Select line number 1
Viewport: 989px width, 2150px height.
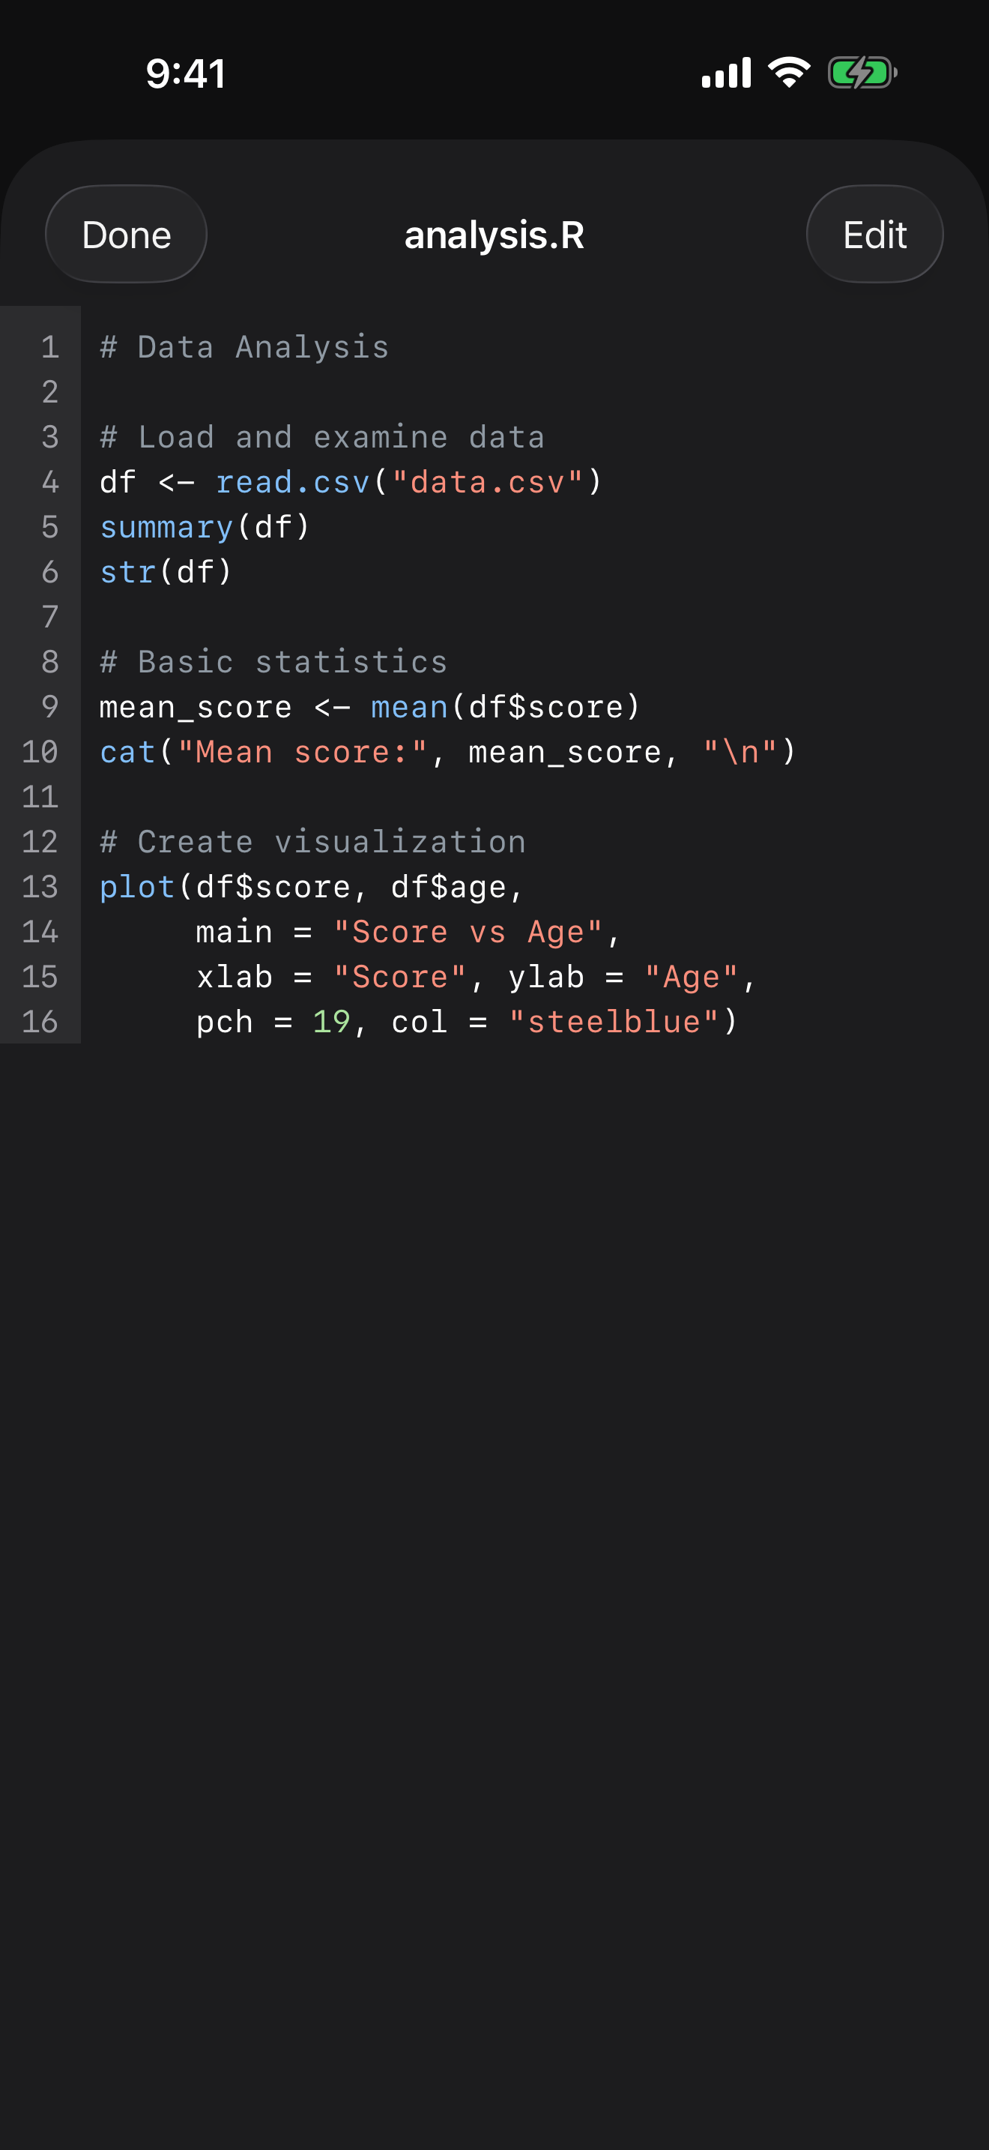pos(49,347)
